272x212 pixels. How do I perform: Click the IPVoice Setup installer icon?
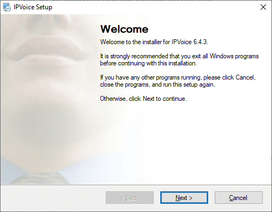click(7, 7)
